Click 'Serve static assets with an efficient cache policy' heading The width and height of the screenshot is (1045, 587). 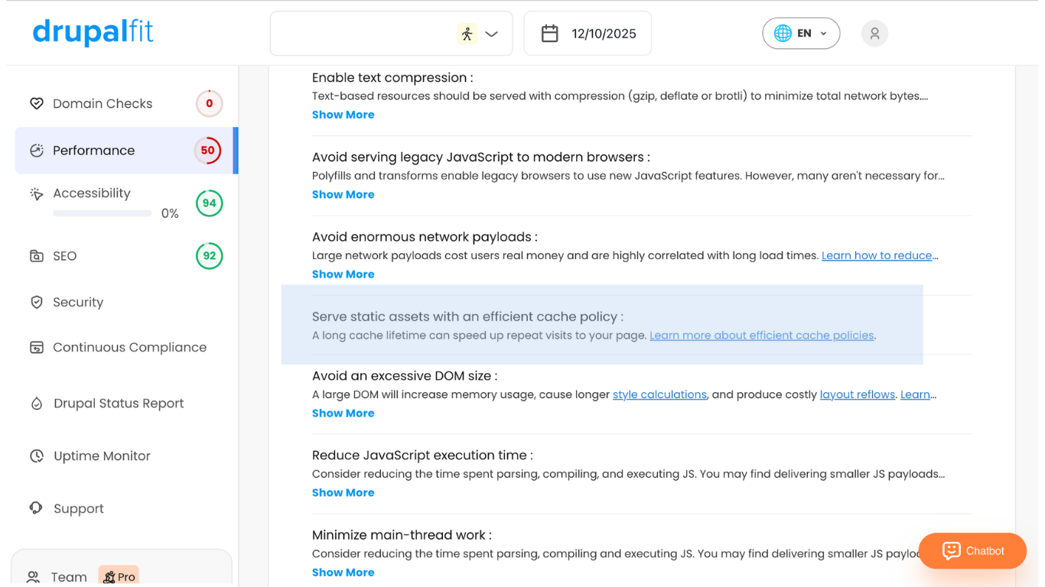pyautogui.click(x=467, y=316)
